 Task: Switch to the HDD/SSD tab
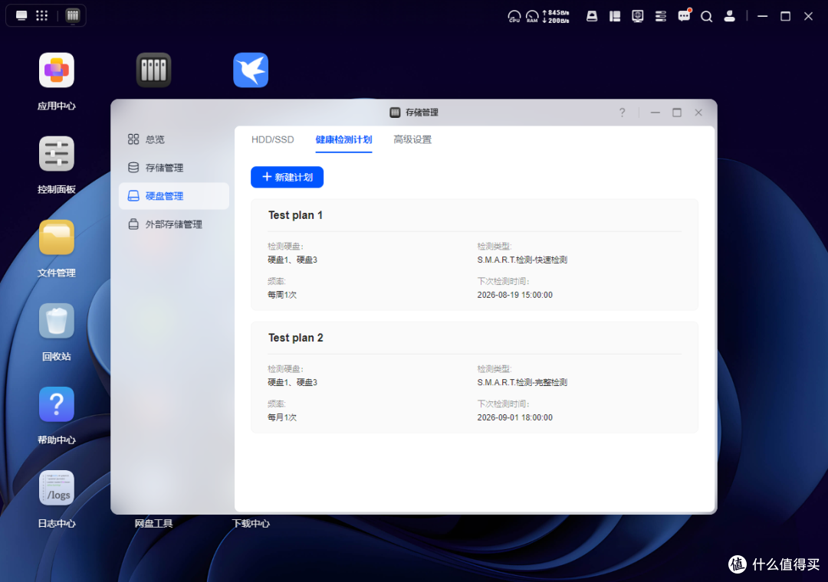tap(272, 140)
